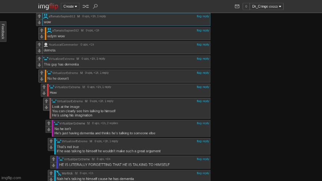
Task: Click the notifications counter showing 0
Action: click(x=246, y=7)
